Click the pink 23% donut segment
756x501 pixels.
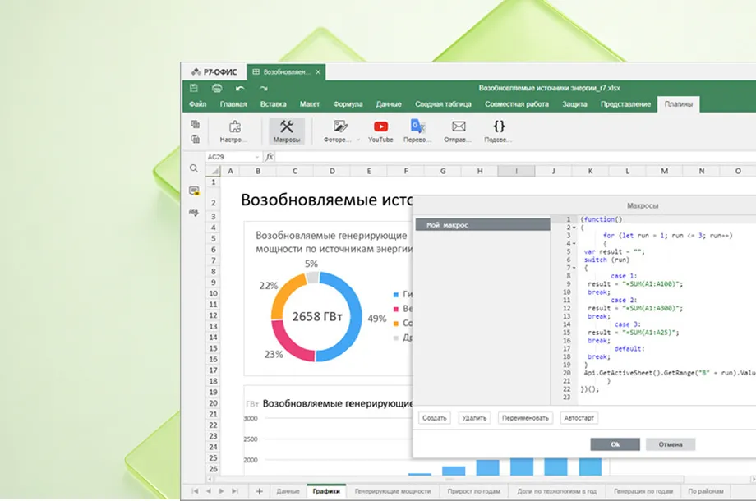click(x=288, y=343)
